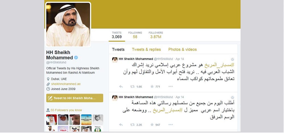Show the 3.87M Followers list
The width and height of the screenshot is (284, 133).
pos(156,35)
